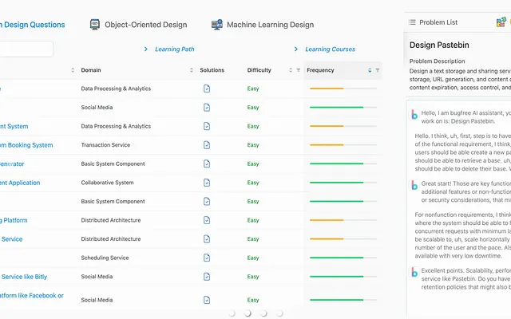
Task: Click the colorful icon beside Problem List
Action: [x=501, y=22]
